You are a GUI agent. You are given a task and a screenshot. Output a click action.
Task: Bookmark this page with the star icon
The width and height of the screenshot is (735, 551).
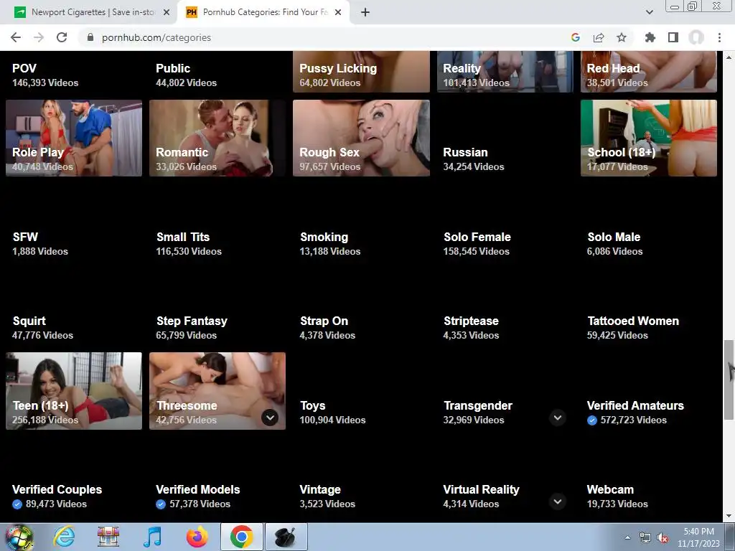click(x=622, y=37)
